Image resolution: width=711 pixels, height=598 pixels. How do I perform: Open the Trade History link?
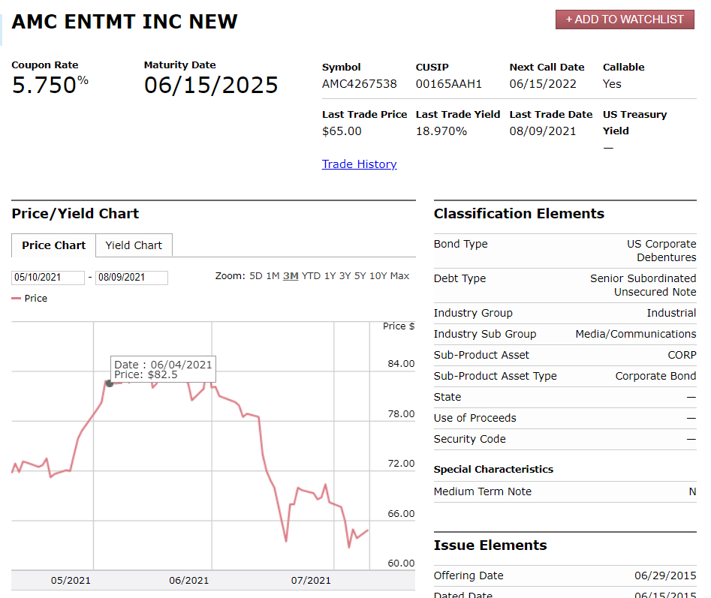point(359,164)
